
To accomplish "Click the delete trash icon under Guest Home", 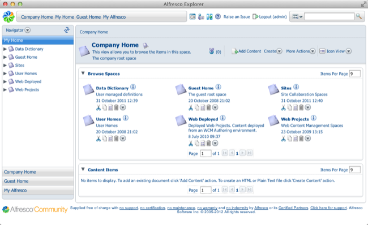I will point(209,107).
